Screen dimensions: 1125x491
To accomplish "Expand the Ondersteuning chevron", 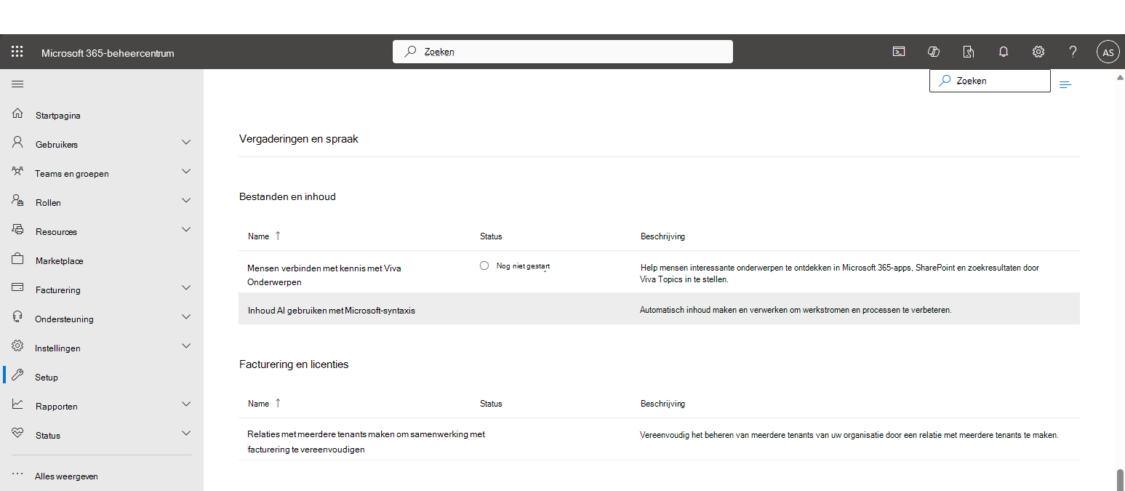I will tap(186, 317).
